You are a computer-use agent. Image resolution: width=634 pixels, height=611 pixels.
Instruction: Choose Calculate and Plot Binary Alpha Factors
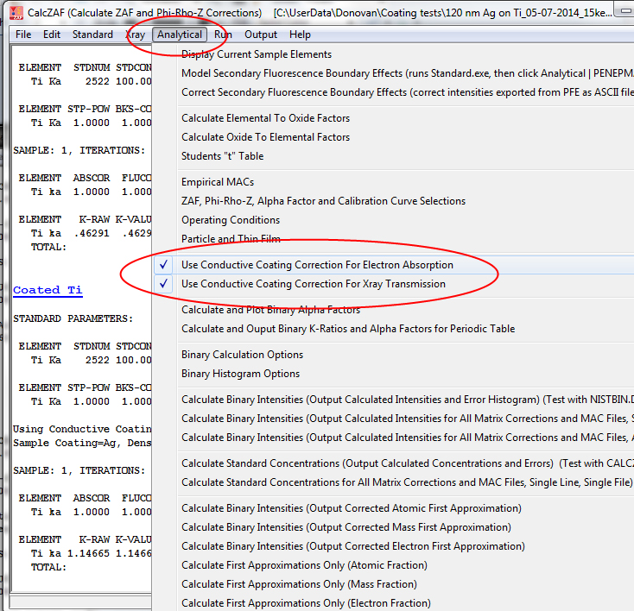(270, 310)
